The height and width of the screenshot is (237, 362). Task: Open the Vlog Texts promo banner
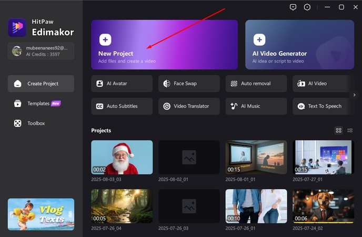pyautogui.click(x=41, y=214)
